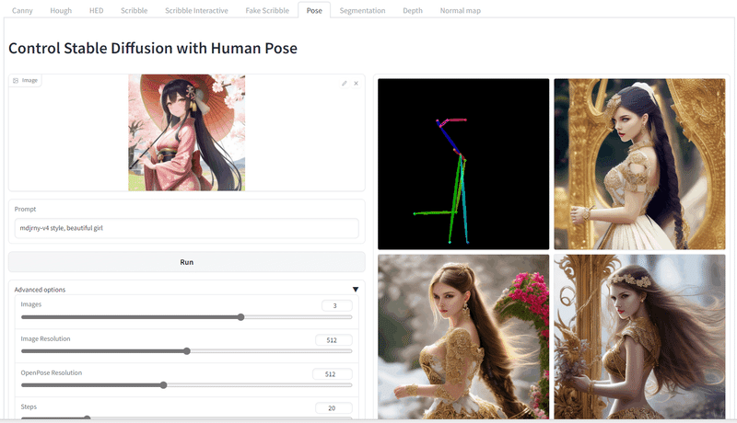
Task: Open the Normal map tab
Action: [460, 10]
